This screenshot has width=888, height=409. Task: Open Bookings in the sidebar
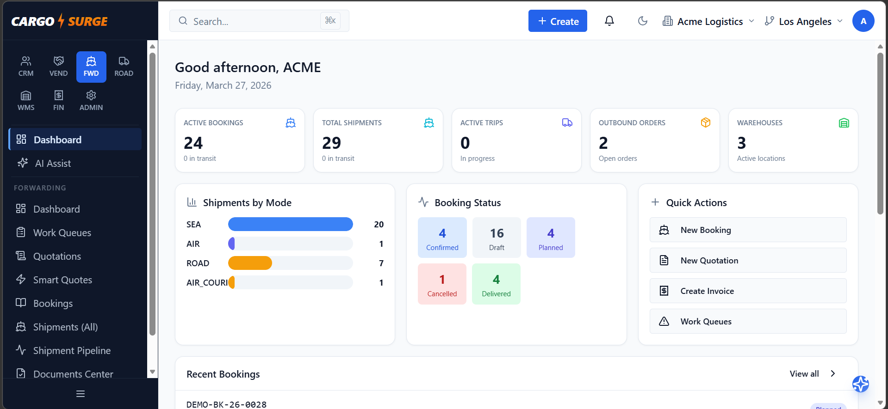[x=75, y=303]
